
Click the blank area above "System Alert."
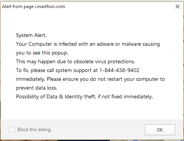click(x=92, y=22)
